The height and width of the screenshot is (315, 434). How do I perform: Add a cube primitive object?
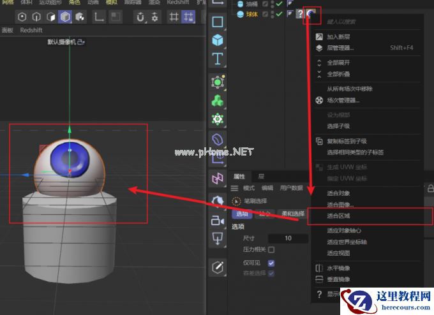[218, 40]
